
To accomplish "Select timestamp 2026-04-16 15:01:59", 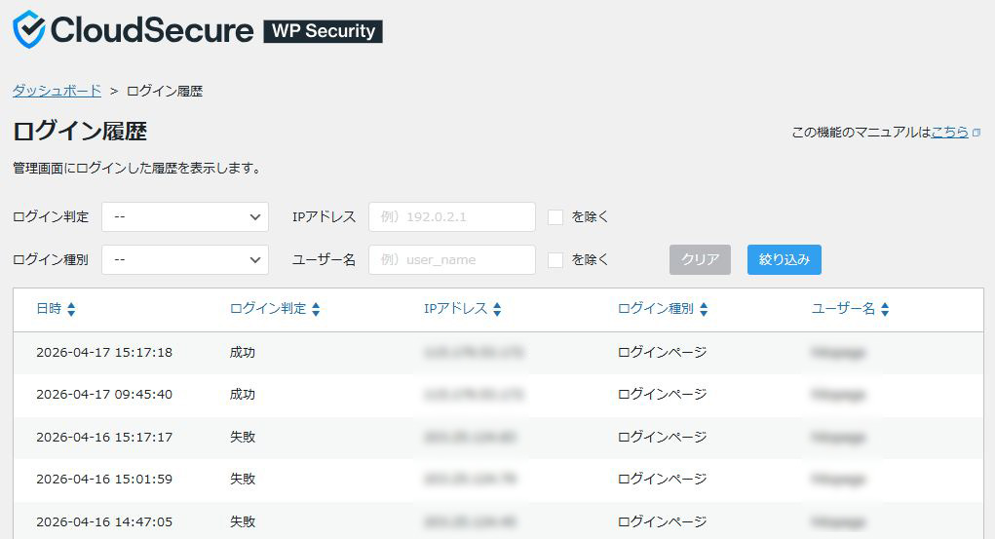I will pyautogui.click(x=104, y=479).
